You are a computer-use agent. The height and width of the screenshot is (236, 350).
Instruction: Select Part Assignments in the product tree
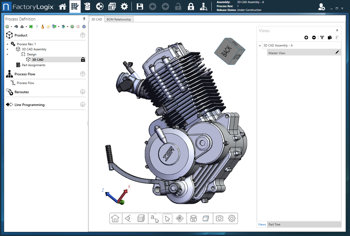33,65
